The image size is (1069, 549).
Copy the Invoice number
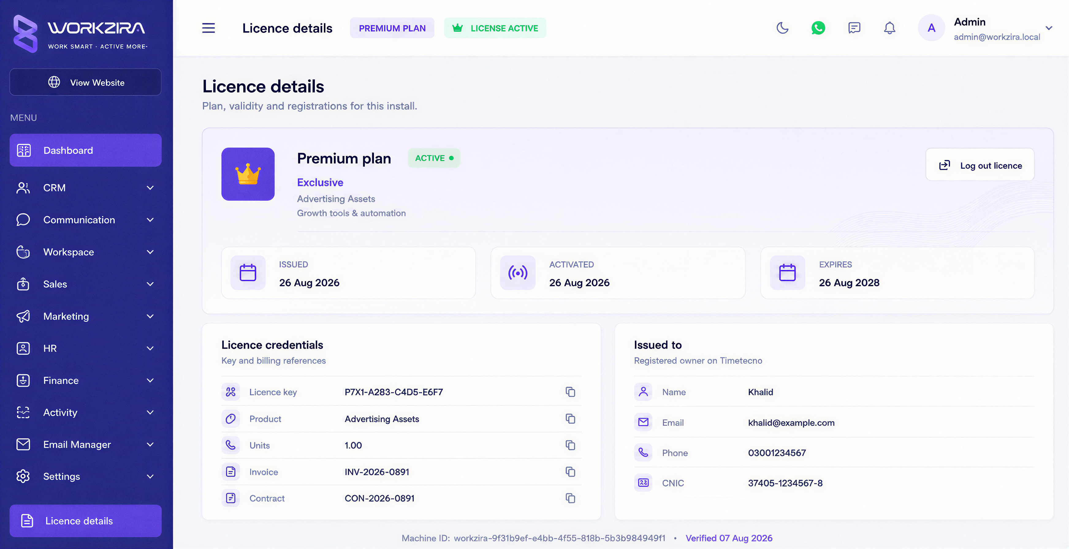[570, 471]
